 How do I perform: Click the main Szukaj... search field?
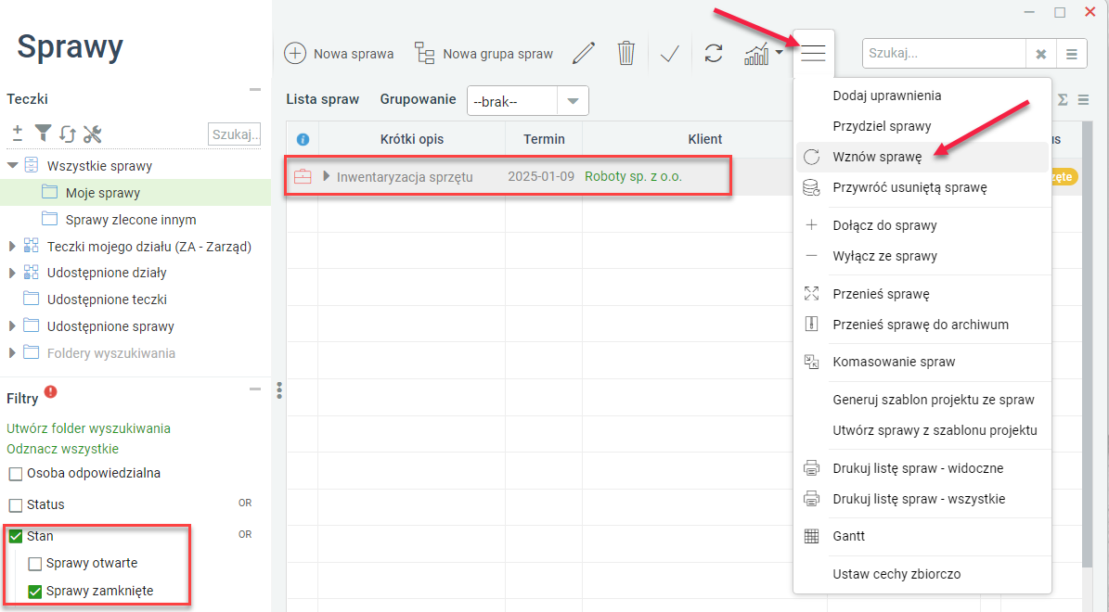pyautogui.click(x=944, y=54)
